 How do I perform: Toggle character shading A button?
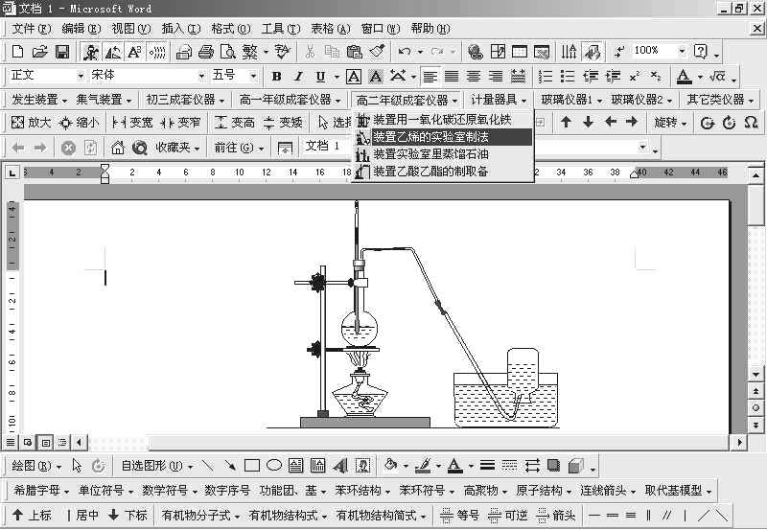coord(376,77)
